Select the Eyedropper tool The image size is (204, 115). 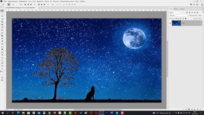(x=2, y=27)
